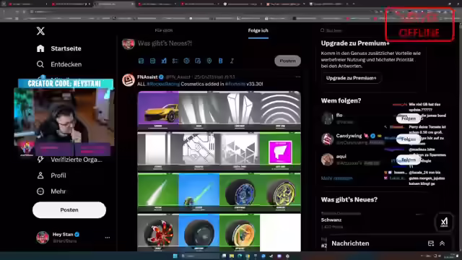Click the Grok icon in the composer toolbar

164,61
